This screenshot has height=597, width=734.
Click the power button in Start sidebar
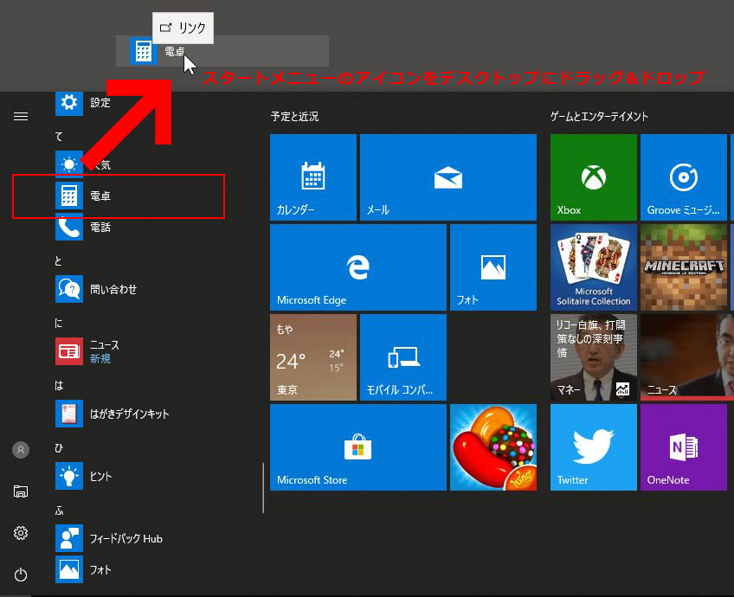pyautogui.click(x=21, y=575)
